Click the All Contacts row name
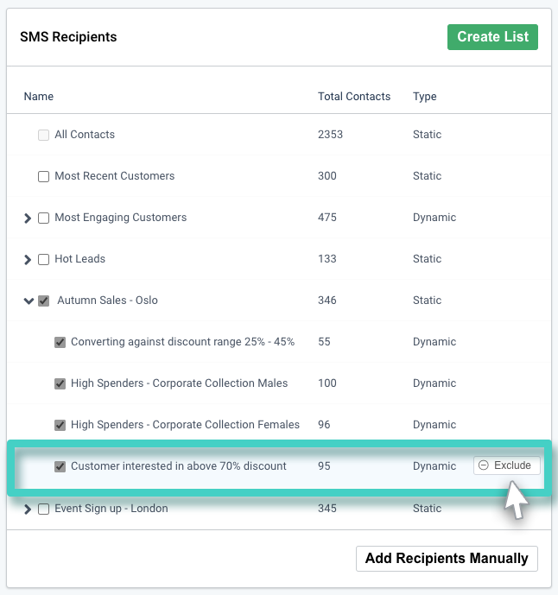The height and width of the screenshot is (595, 558). coord(85,135)
